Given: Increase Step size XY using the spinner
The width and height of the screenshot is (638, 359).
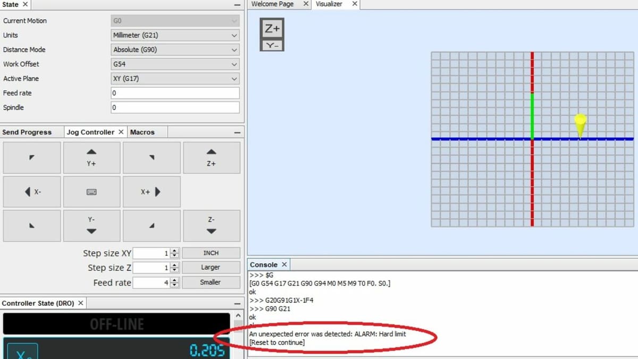Looking at the screenshot, I should pyautogui.click(x=175, y=251).
